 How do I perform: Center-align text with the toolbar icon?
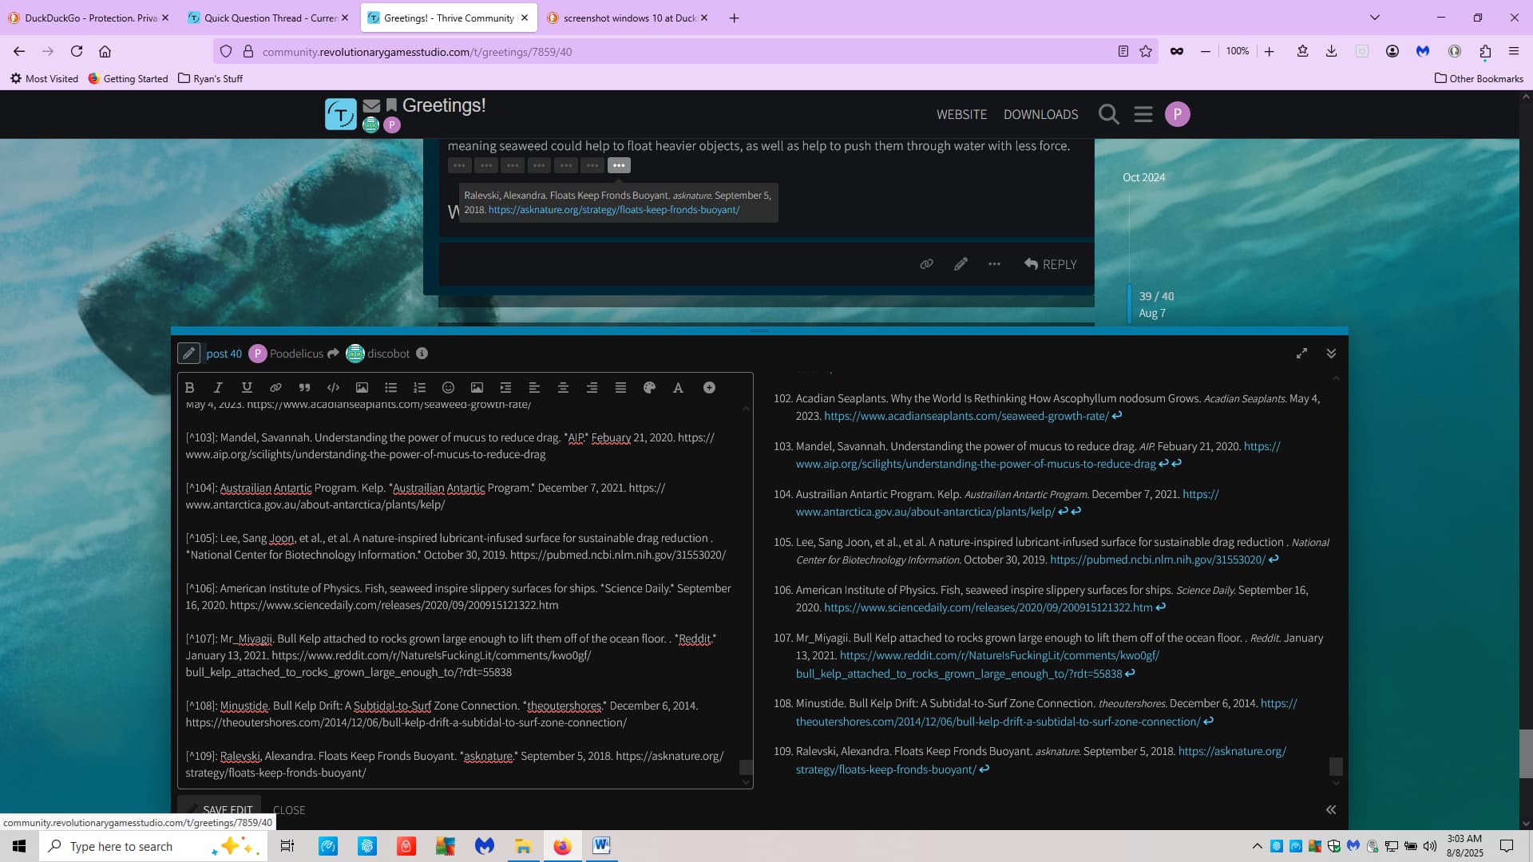(563, 388)
